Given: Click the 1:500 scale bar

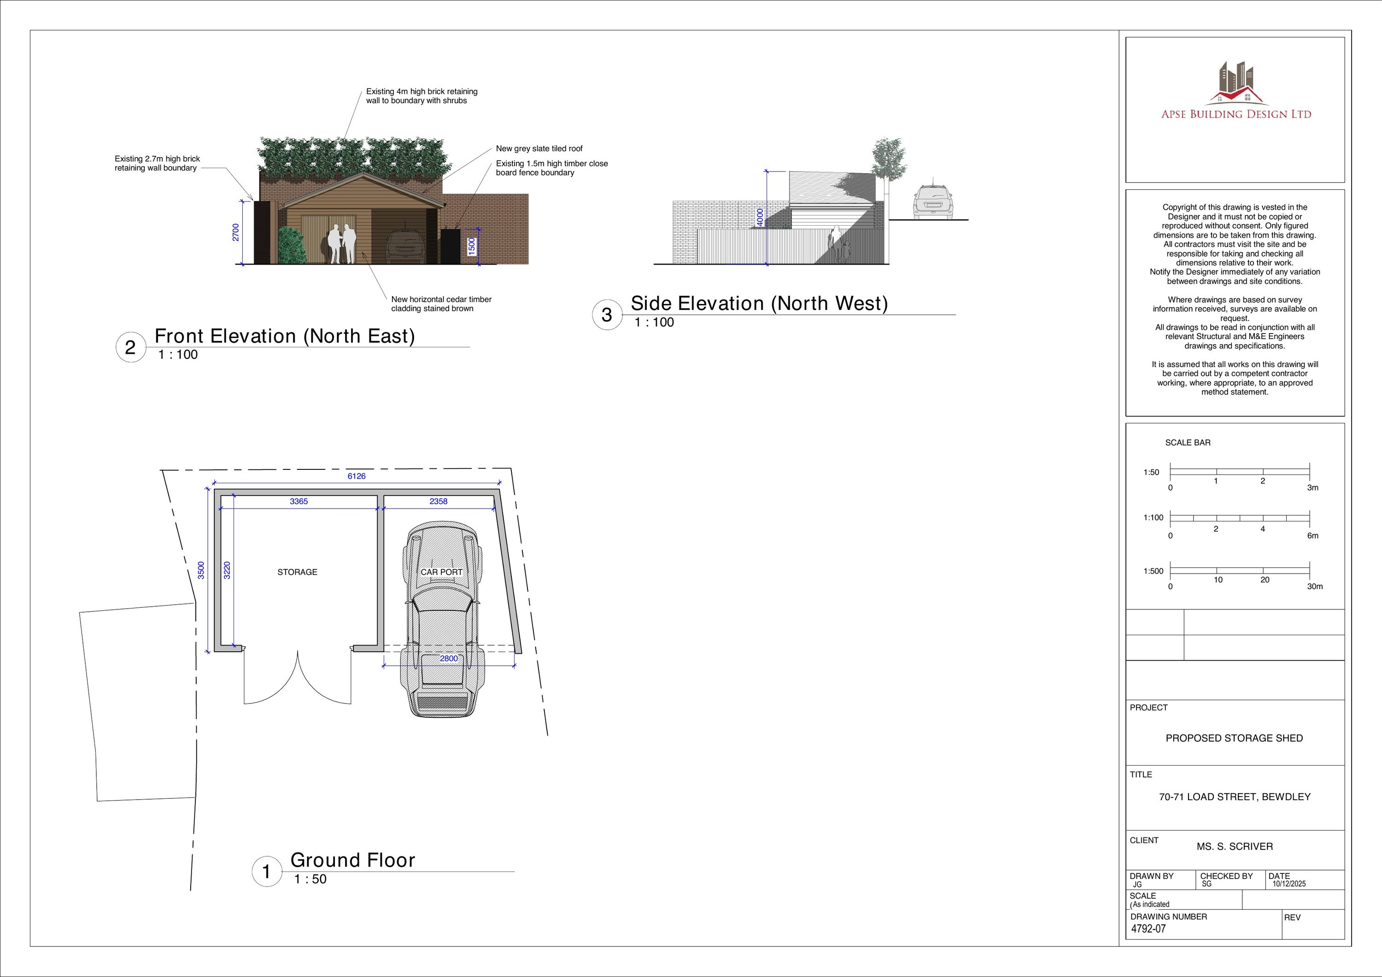Looking at the screenshot, I should 1239,571.
